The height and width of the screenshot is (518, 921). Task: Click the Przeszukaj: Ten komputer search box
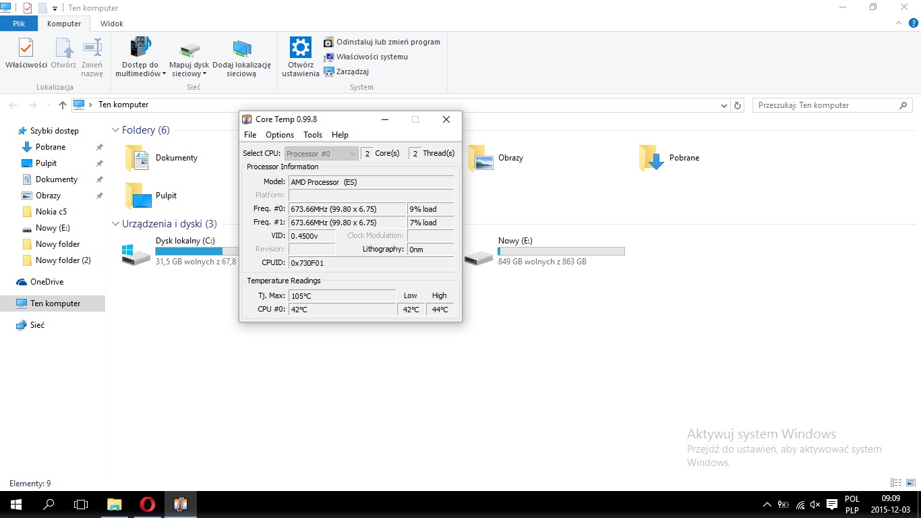point(831,105)
